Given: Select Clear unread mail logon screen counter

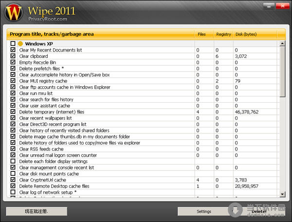Looking at the screenshot, I should 144,155.
